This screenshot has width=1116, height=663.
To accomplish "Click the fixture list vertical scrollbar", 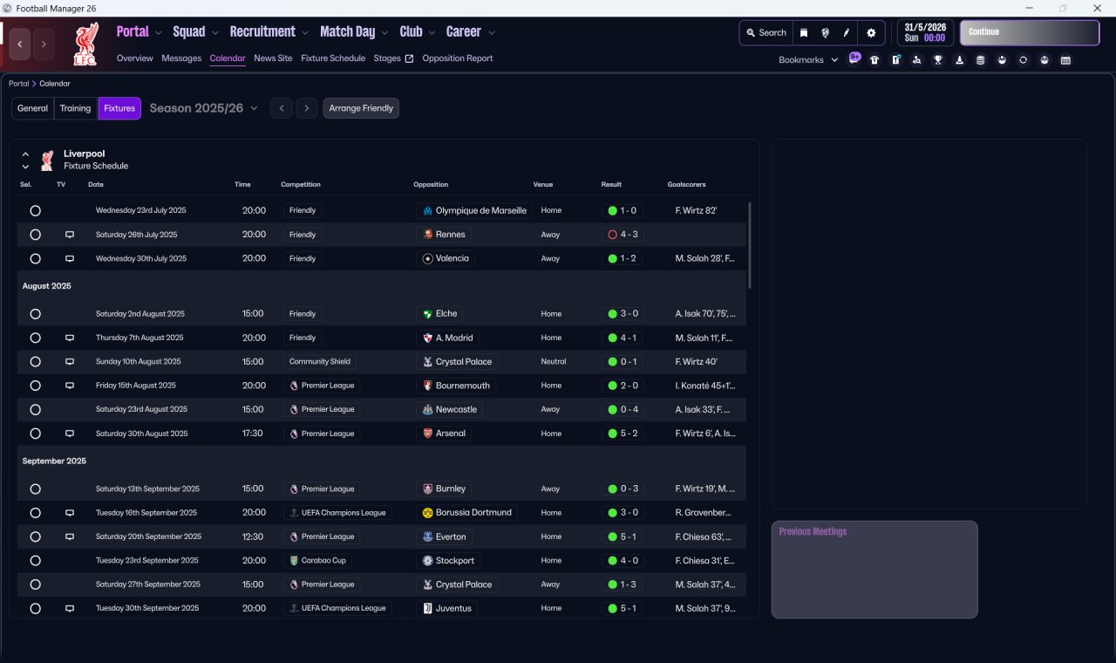I will point(750,245).
